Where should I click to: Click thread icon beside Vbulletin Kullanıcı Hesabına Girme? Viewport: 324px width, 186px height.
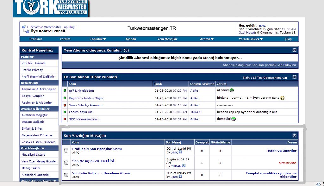(66, 175)
